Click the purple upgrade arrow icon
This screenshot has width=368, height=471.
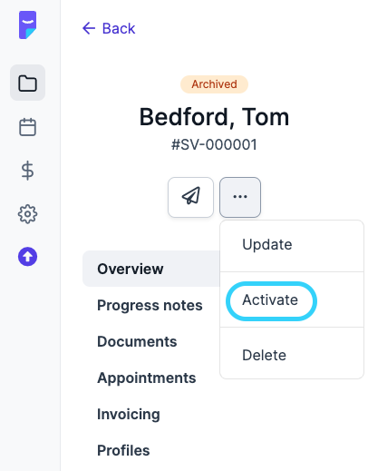coord(27,257)
